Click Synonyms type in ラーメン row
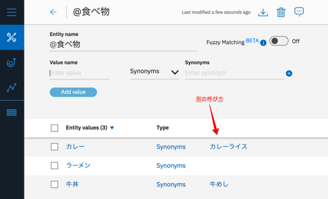This screenshot has height=199, width=328. click(171, 166)
